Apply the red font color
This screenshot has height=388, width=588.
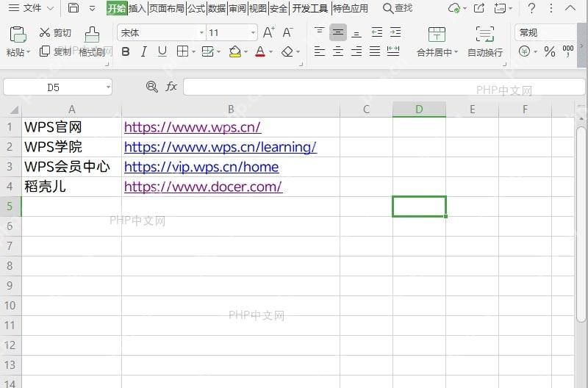[260, 51]
